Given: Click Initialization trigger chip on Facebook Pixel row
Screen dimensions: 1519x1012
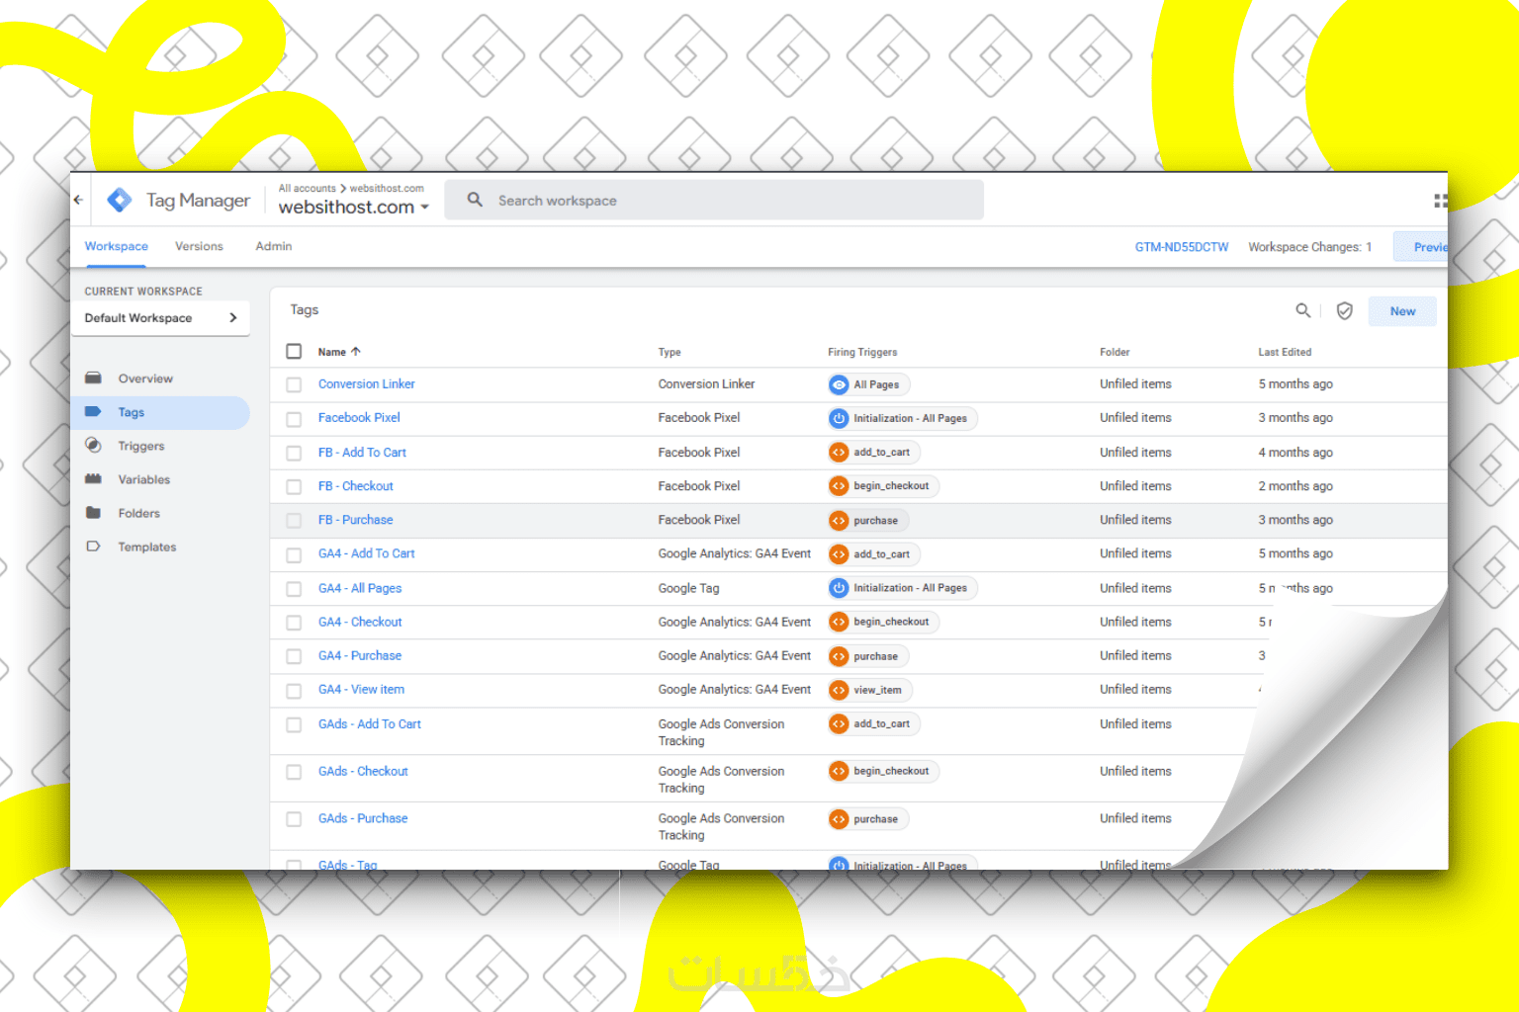Looking at the screenshot, I should [x=903, y=418].
